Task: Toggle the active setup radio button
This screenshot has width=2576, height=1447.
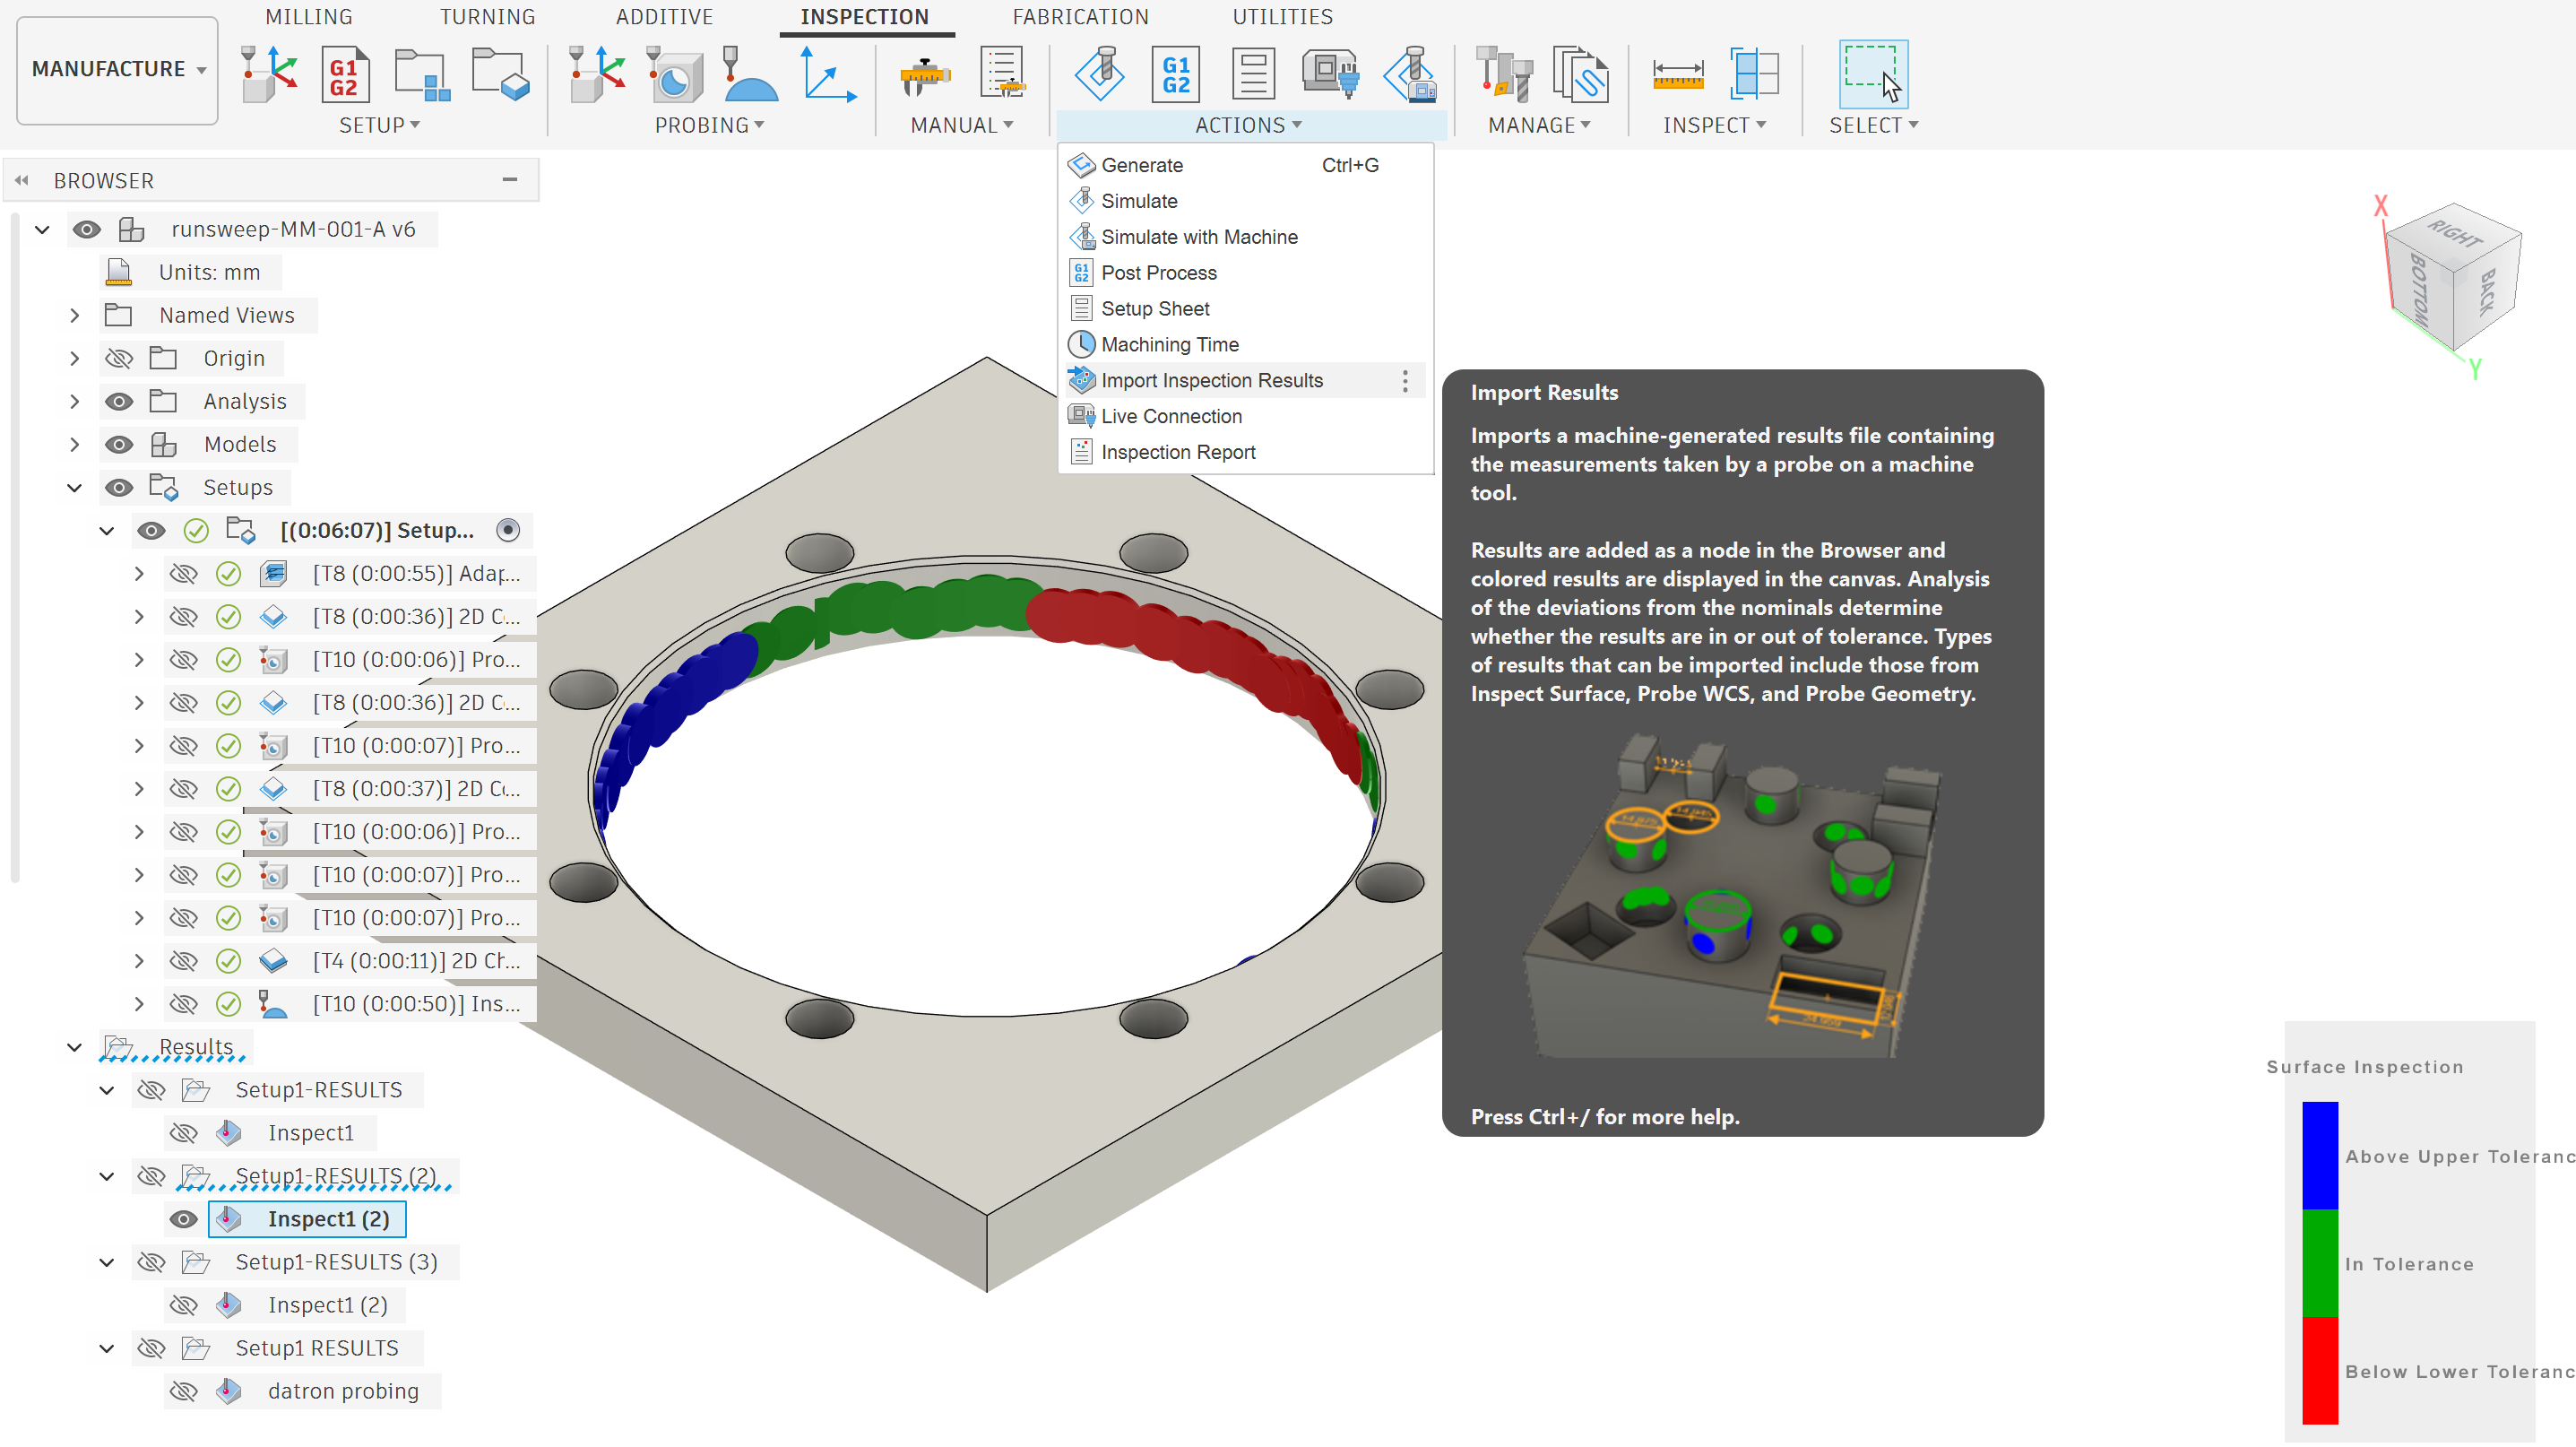Action: pyautogui.click(x=508, y=530)
